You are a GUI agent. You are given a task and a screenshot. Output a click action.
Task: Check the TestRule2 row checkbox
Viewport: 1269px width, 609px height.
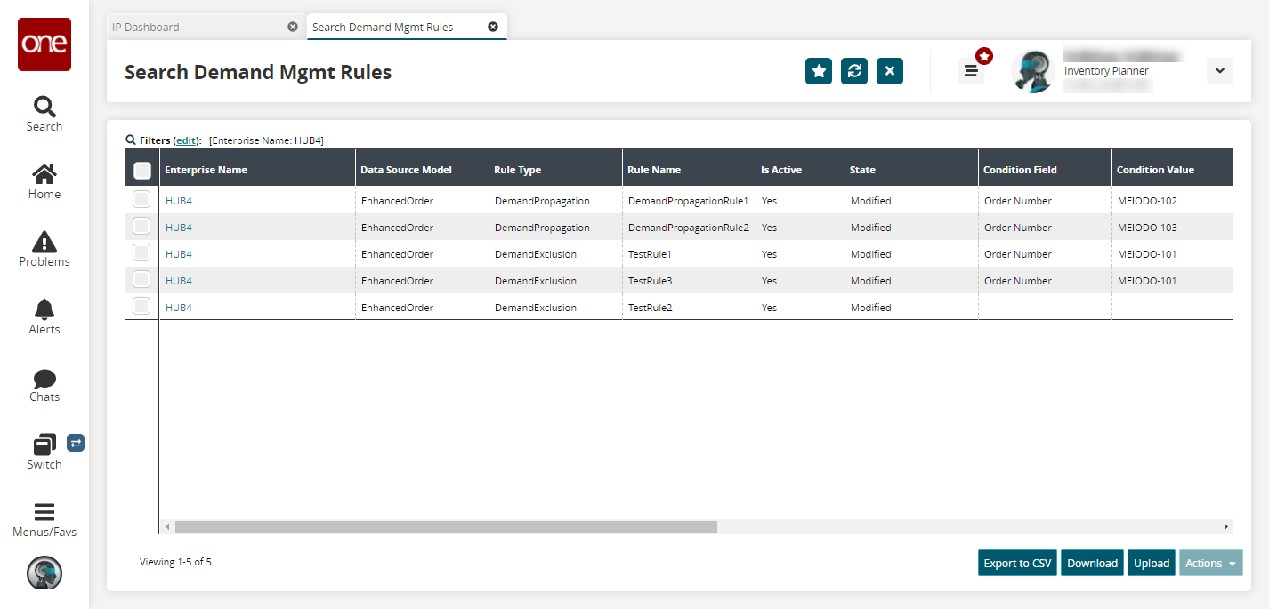[x=141, y=307]
